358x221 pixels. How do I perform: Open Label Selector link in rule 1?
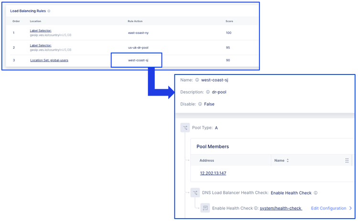(x=41, y=31)
